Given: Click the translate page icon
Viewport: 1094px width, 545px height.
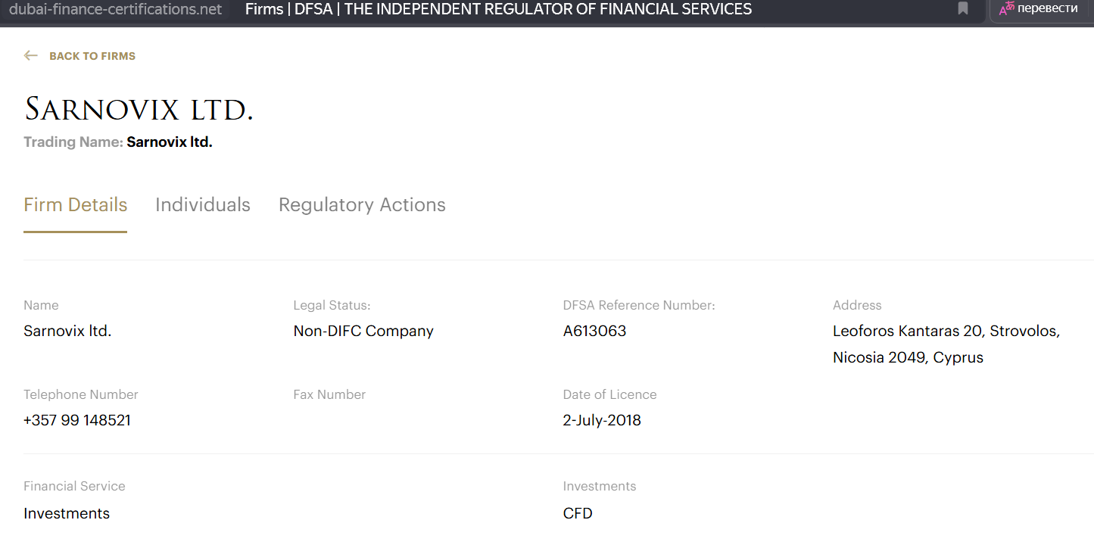Looking at the screenshot, I should (1007, 9).
